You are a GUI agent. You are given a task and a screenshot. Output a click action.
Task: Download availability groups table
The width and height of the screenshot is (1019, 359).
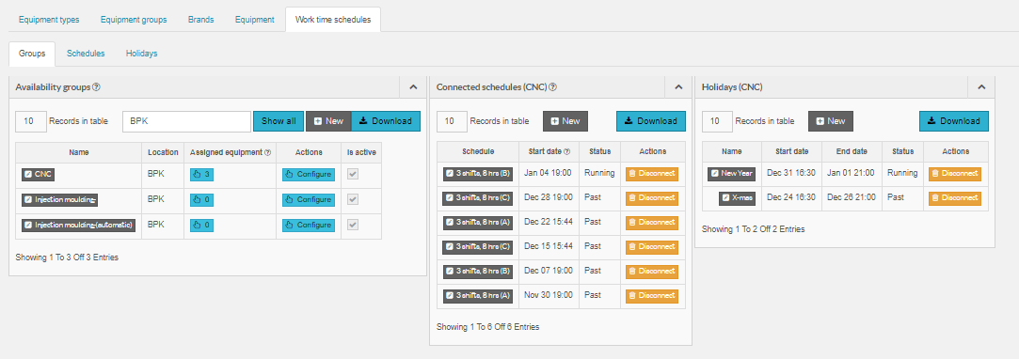coord(386,121)
